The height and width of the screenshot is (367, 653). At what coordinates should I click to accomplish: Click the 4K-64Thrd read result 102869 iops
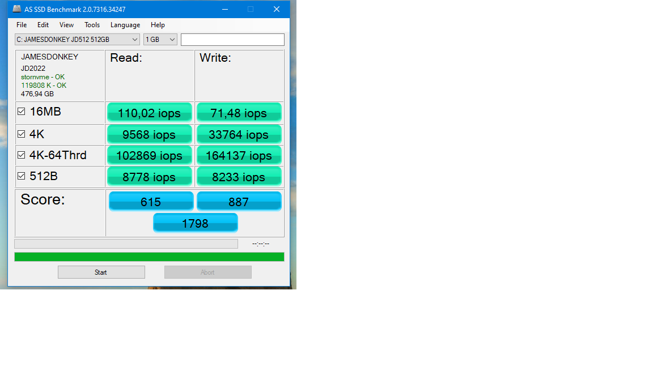(150, 155)
